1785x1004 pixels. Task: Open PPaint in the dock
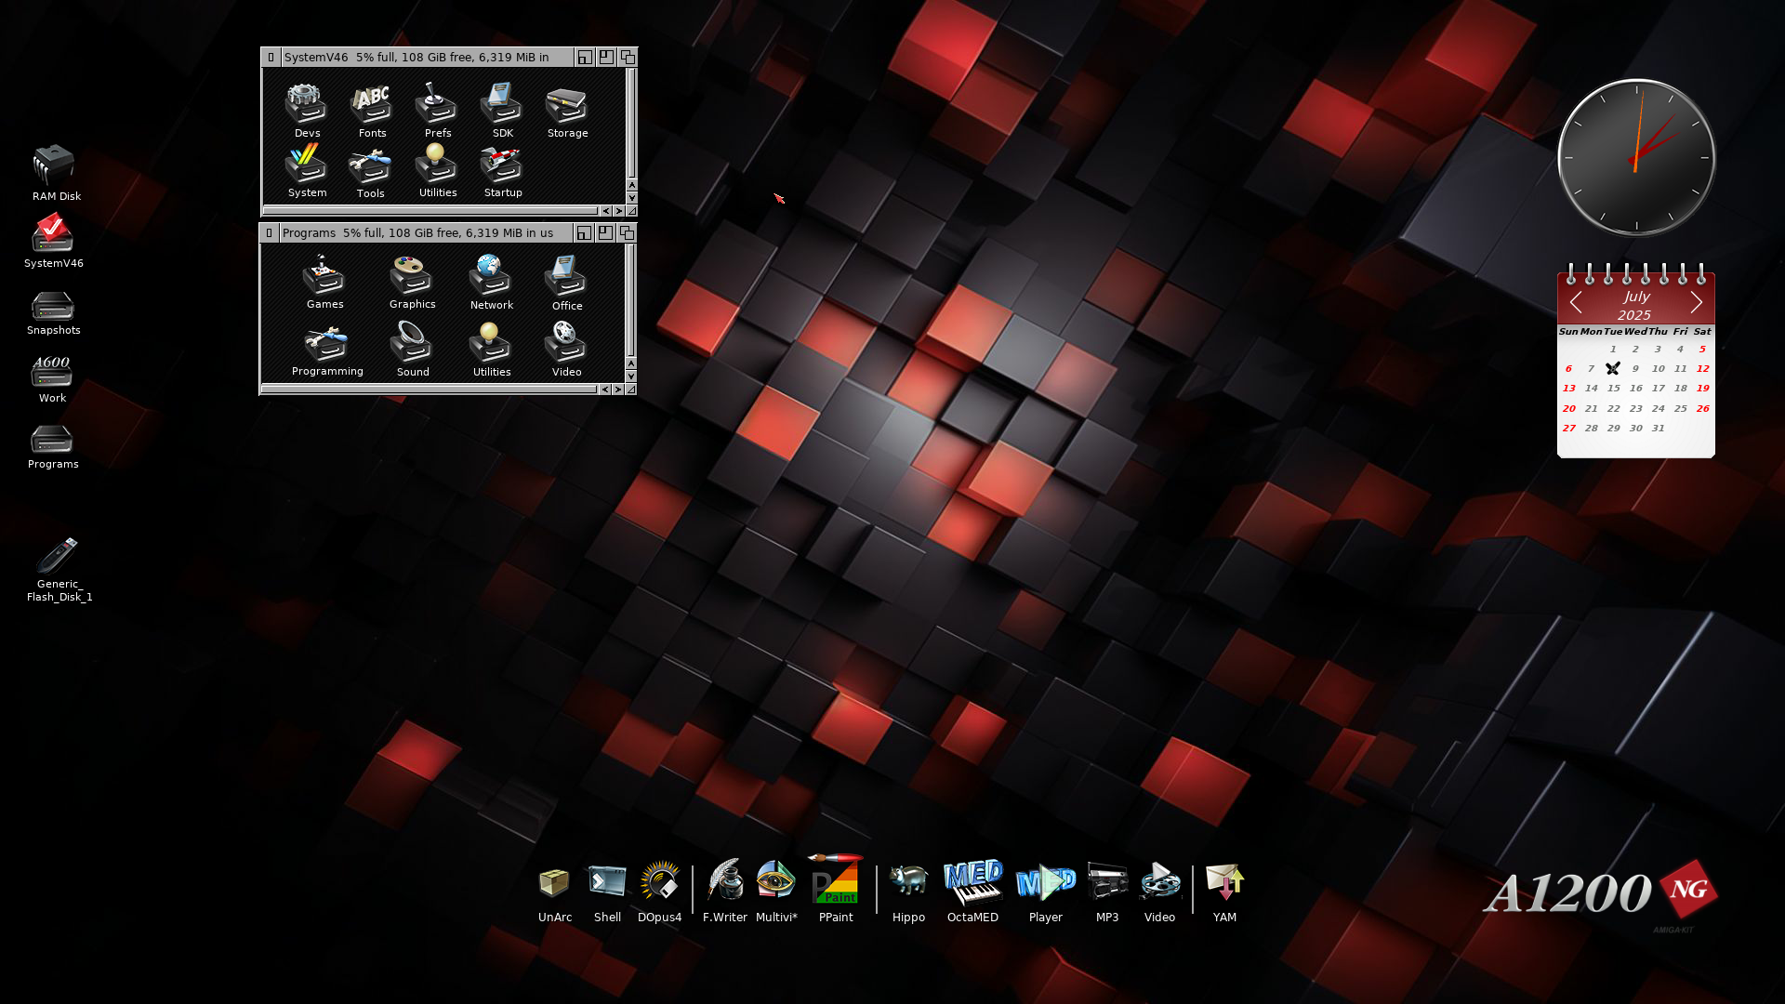tap(836, 883)
